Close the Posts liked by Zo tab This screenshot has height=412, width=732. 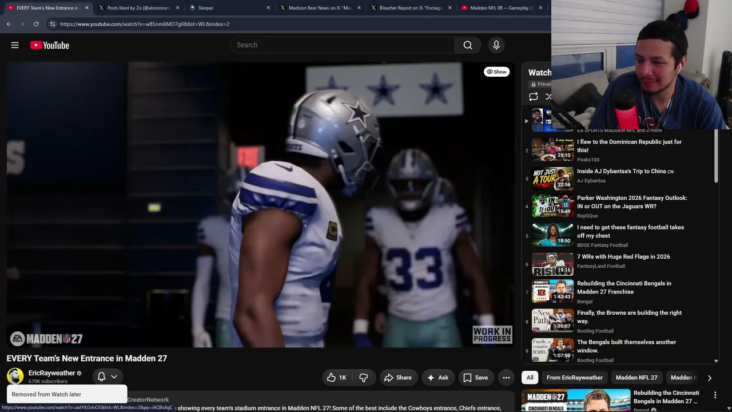point(177,8)
